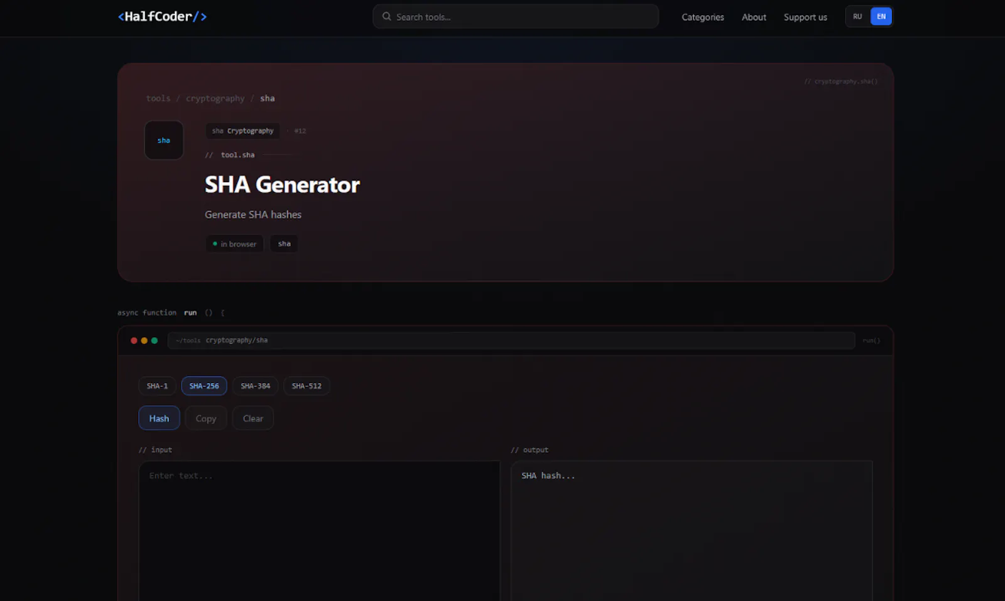The image size is (1005, 601).
Task: Select the SHA-1 algorithm
Action: coord(157,386)
